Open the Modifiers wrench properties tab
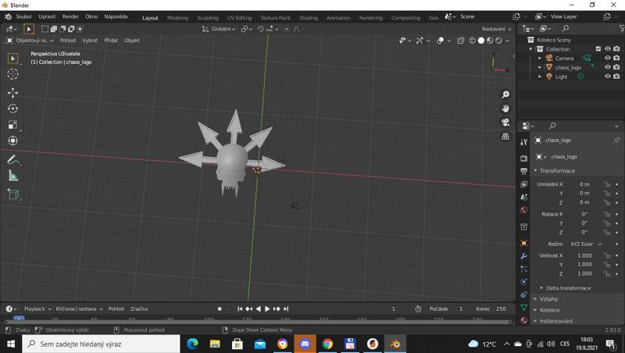The width and height of the screenshot is (625, 353). click(523, 256)
